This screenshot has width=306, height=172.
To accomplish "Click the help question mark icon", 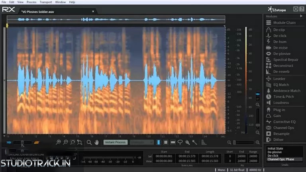I will (302, 9).
